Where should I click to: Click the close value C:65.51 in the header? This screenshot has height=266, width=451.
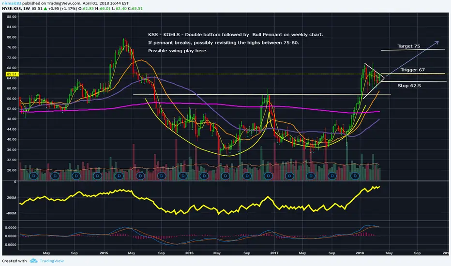point(135,9)
